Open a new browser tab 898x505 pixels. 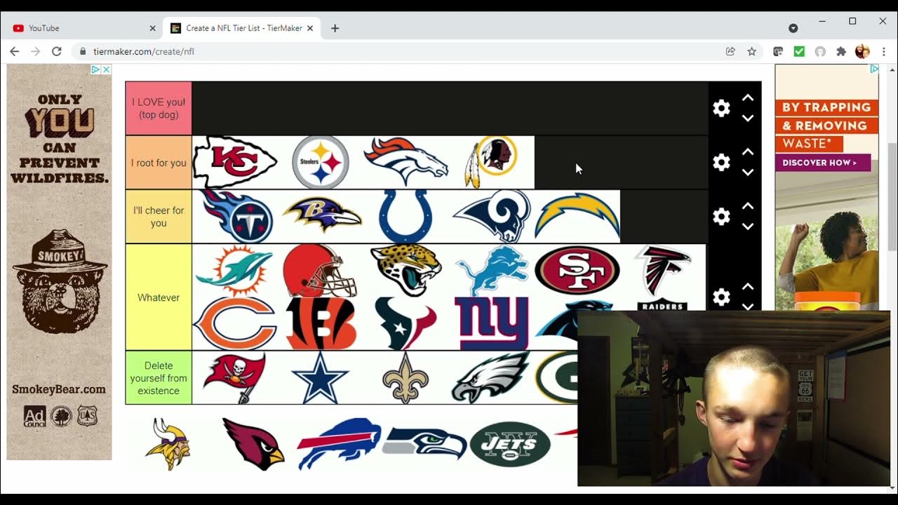335,28
